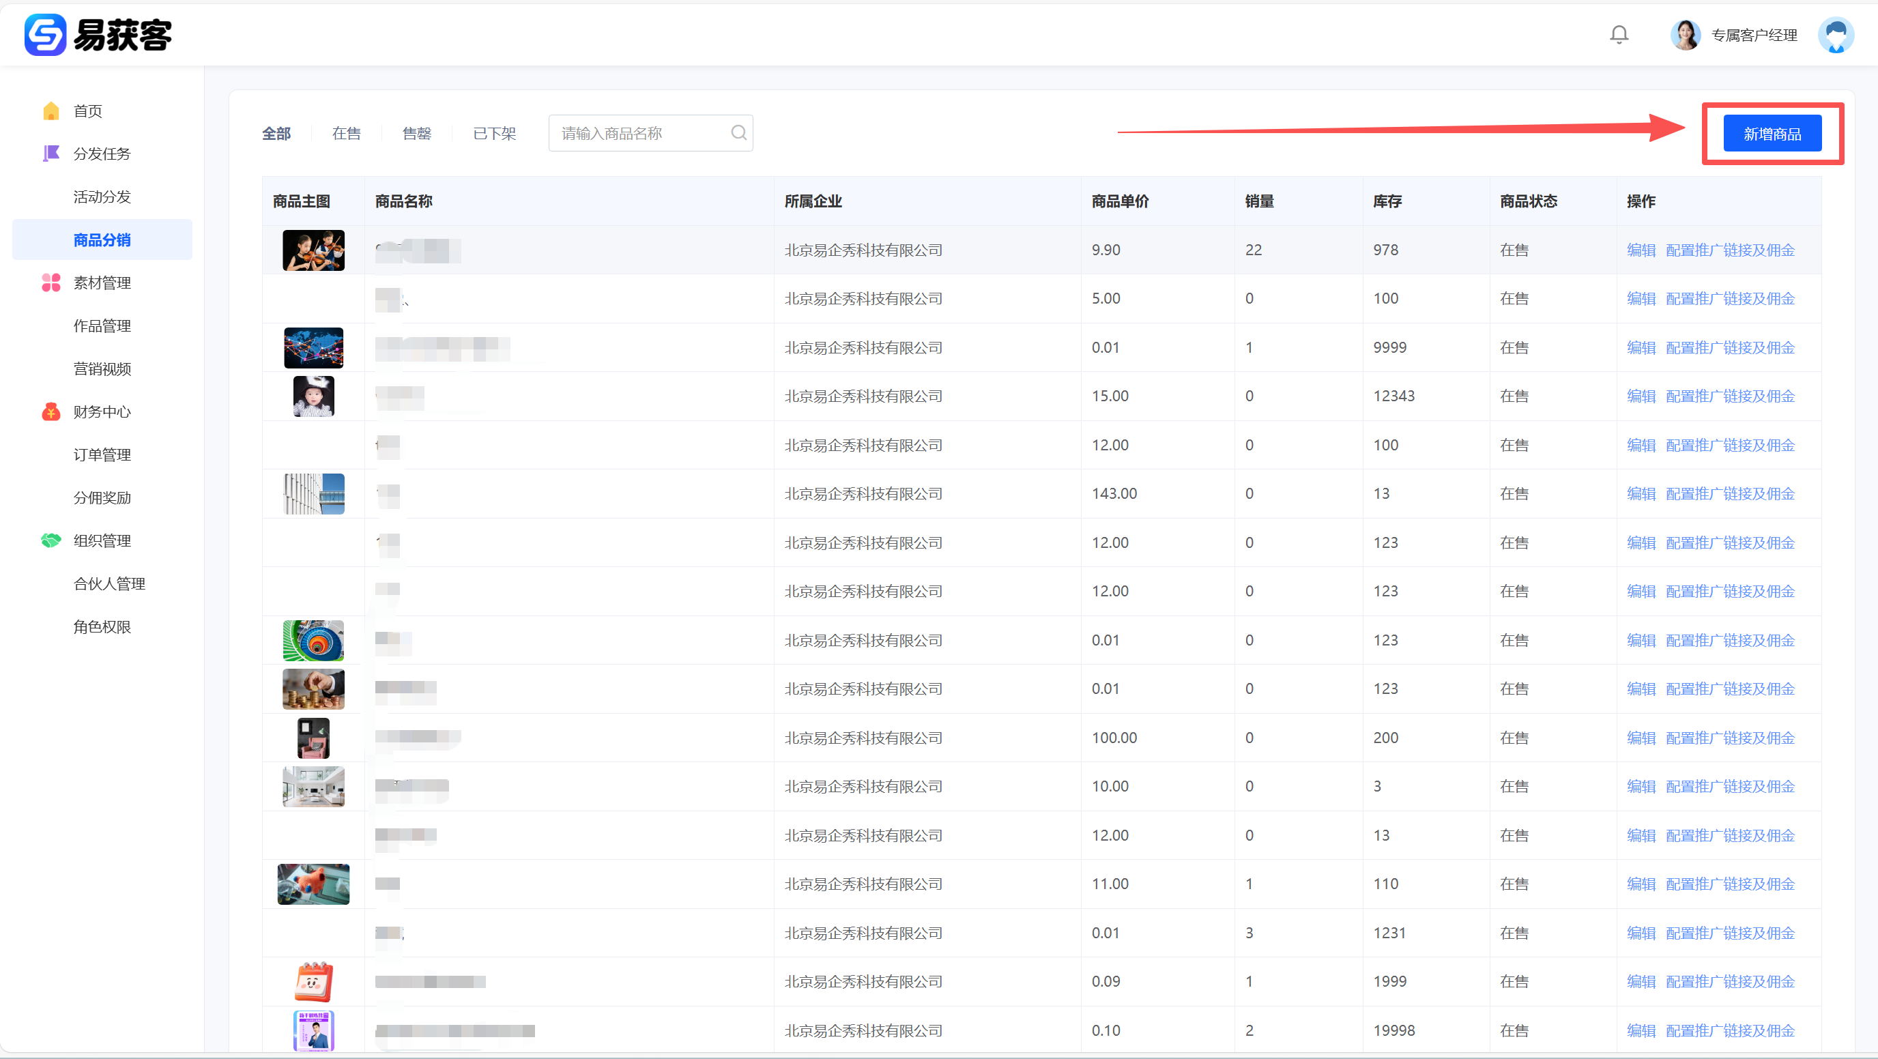Open the user avatar at top right
Viewport: 1878px width, 1059px height.
pyautogui.click(x=1835, y=34)
